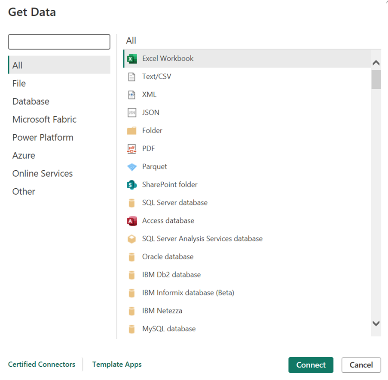
Task: Select the Text/CSV document icon
Action: click(x=132, y=77)
